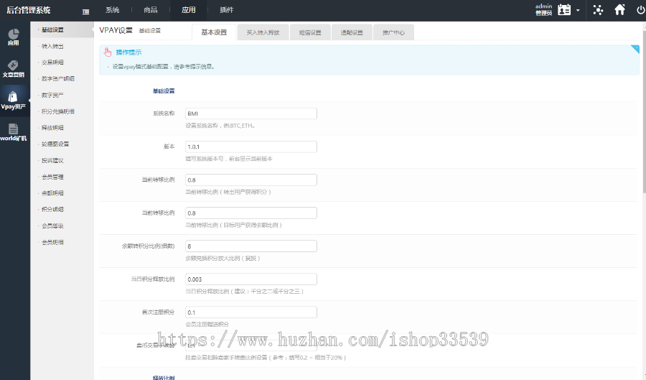The image size is (646, 380).
Task: Open 积分兑换明细 in the side menu
Action: click(57, 111)
